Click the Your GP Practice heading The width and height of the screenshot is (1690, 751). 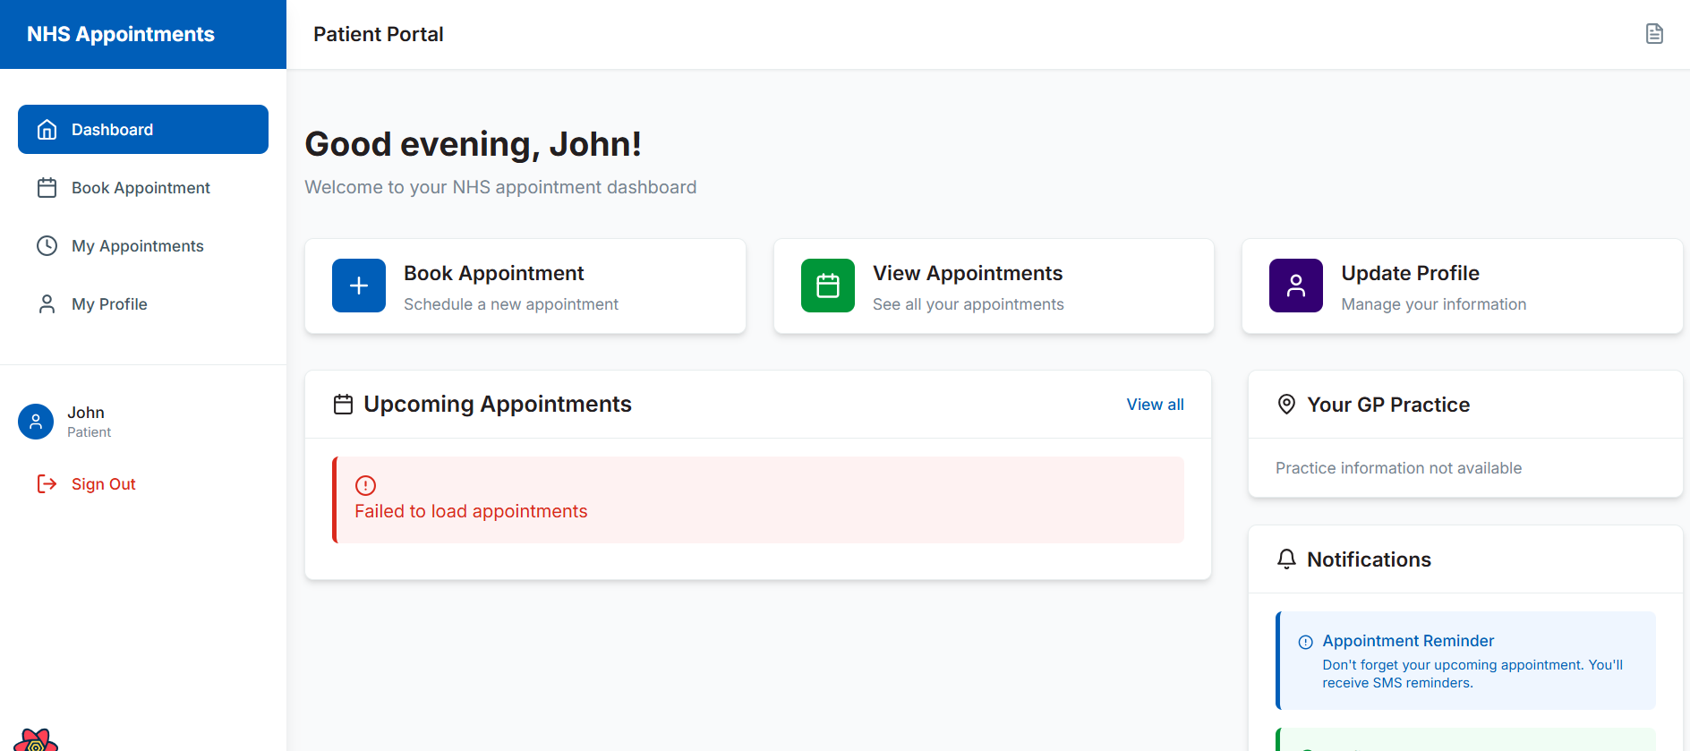point(1388,405)
